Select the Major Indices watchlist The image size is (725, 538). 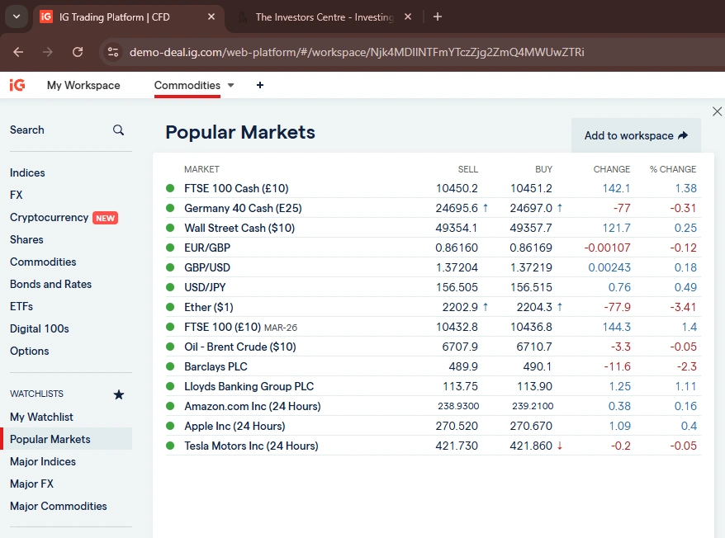click(42, 461)
